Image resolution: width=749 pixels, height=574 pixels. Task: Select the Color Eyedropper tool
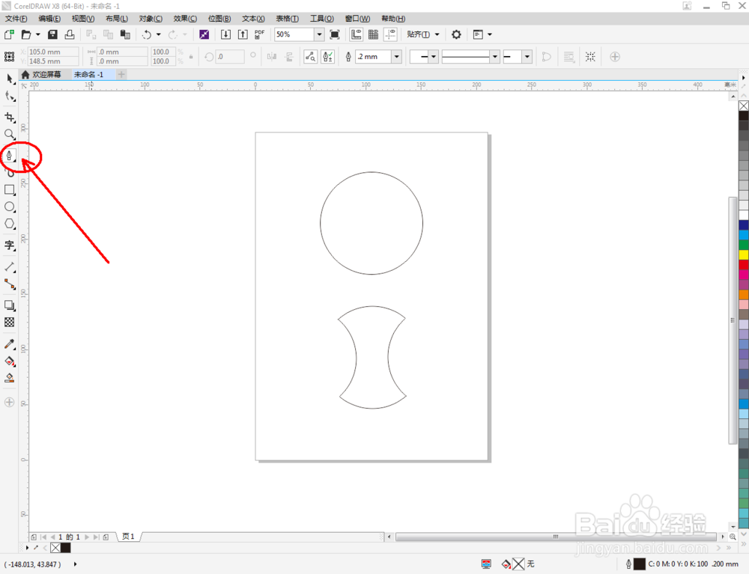click(10, 344)
